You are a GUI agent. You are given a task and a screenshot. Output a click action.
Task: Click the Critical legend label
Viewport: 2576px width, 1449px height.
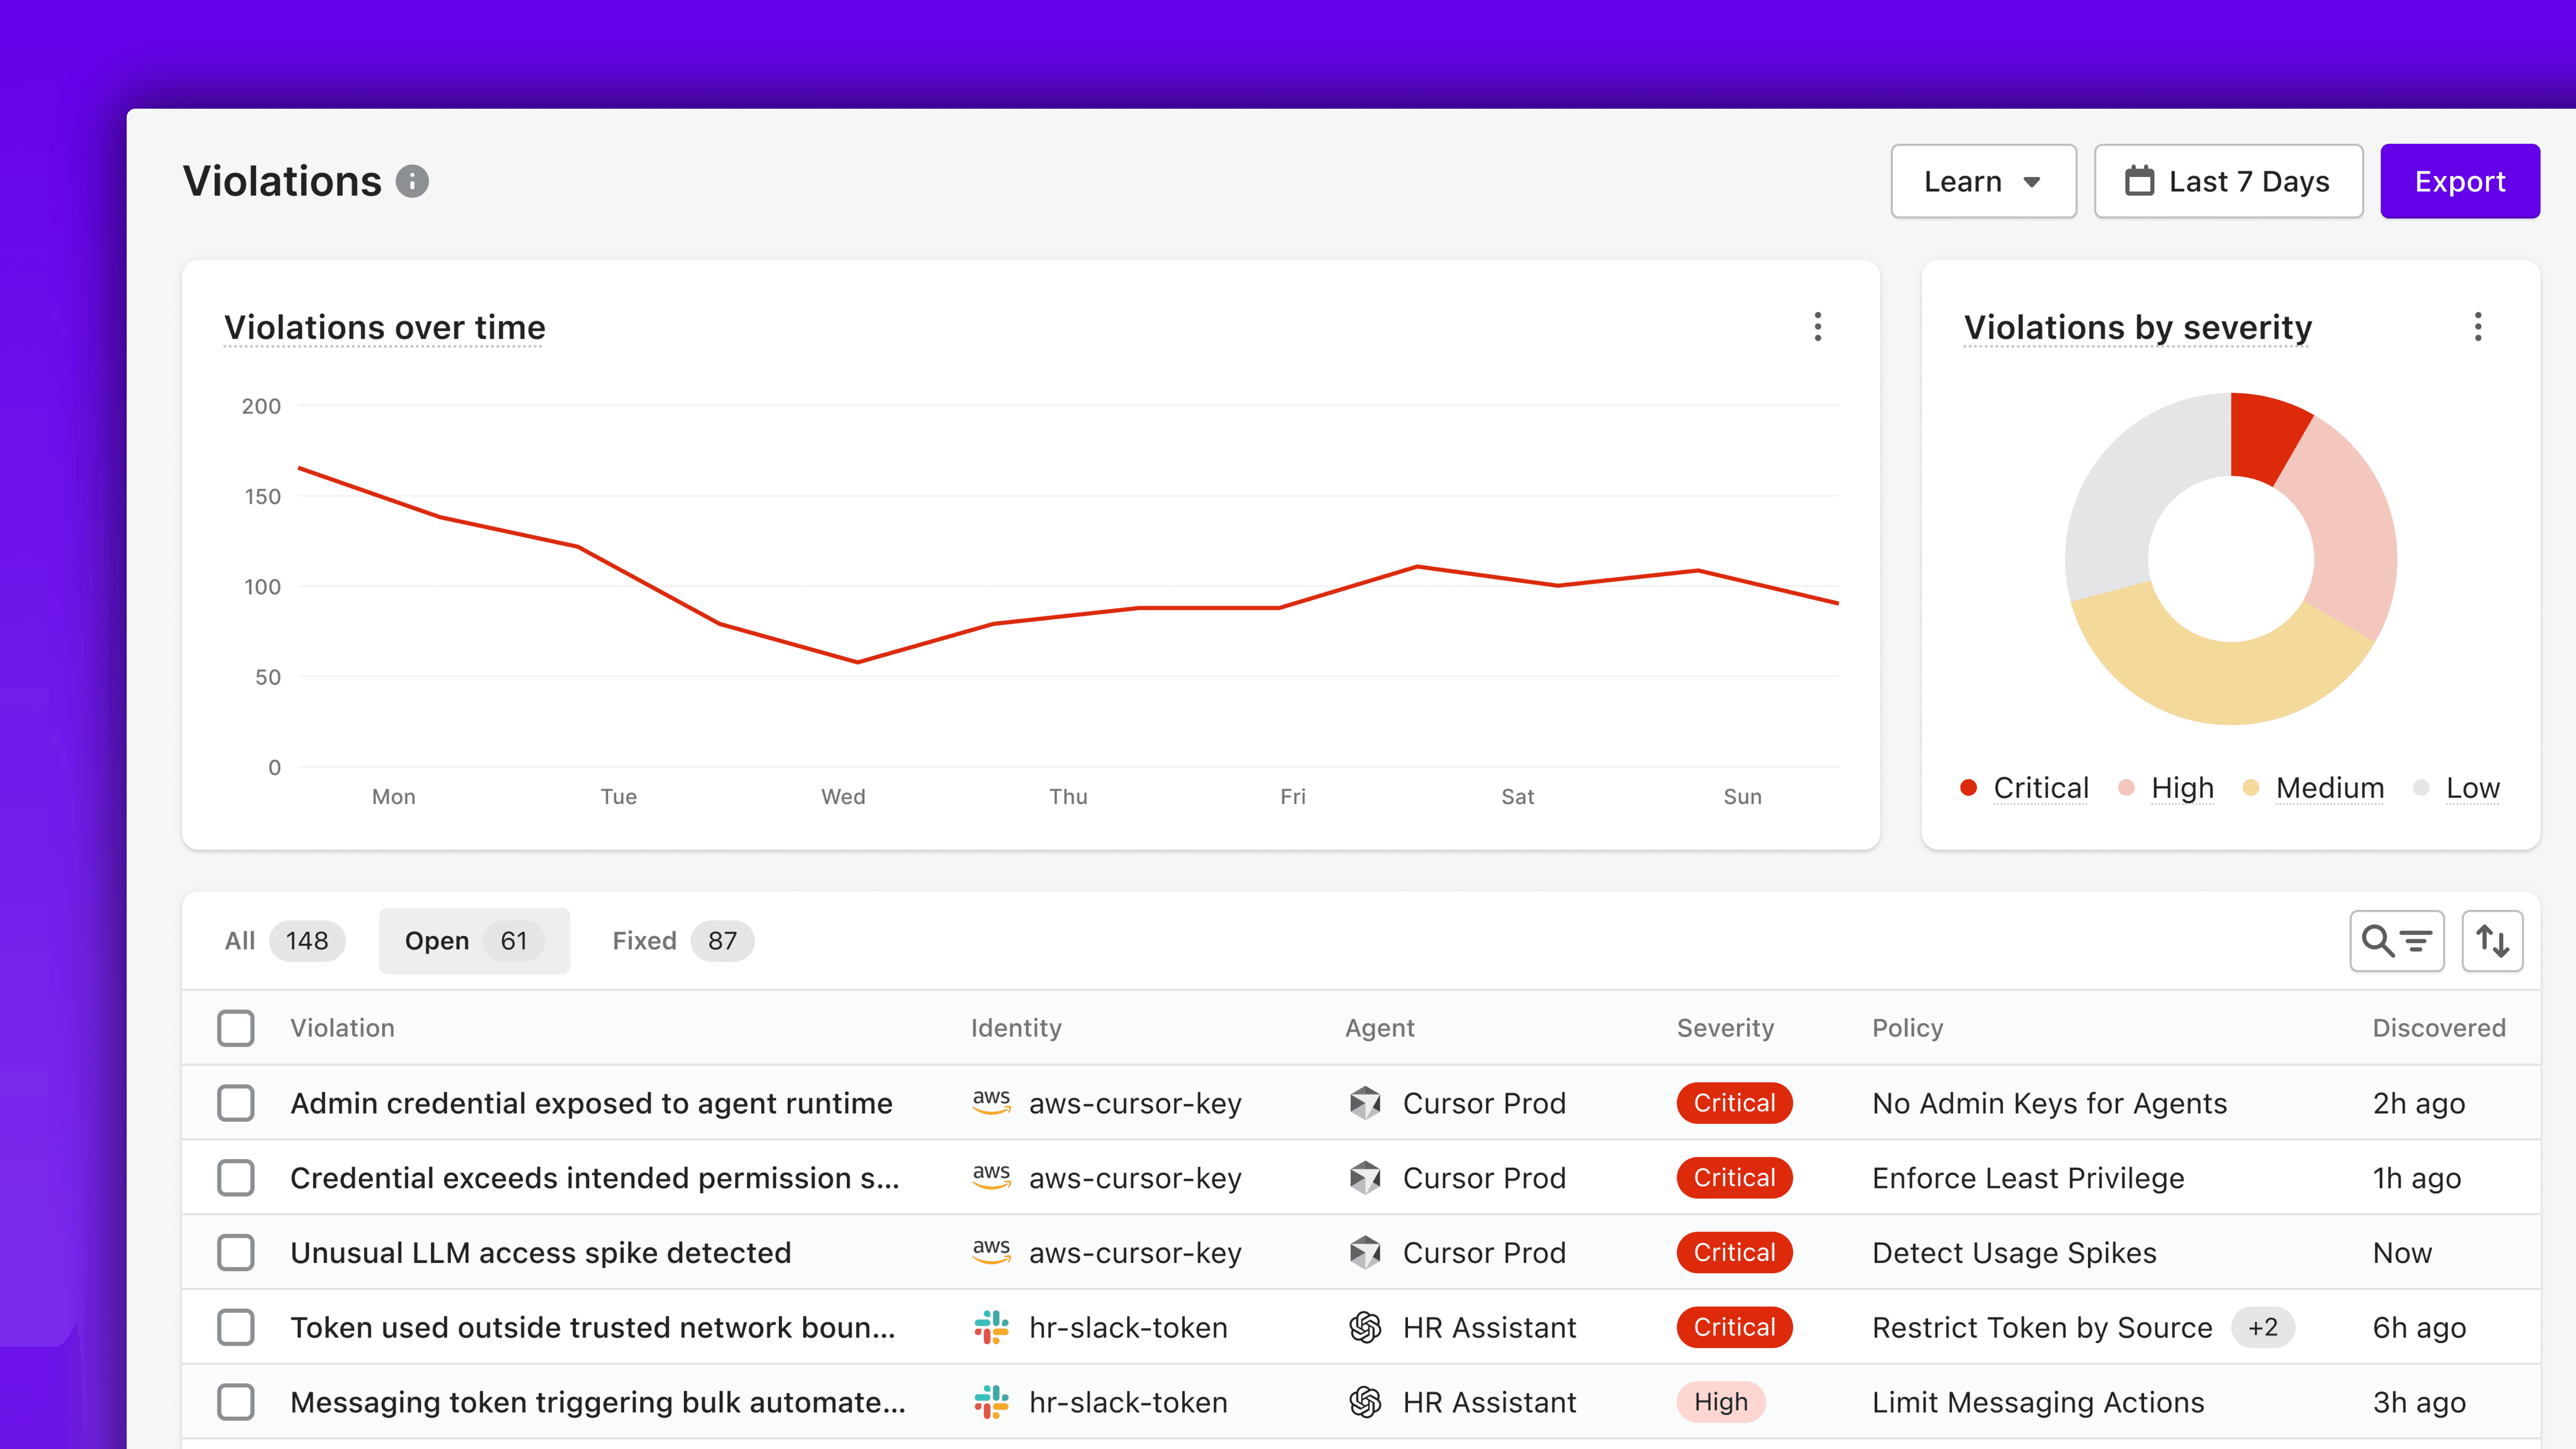pyautogui.click(x=2041, y=788)
